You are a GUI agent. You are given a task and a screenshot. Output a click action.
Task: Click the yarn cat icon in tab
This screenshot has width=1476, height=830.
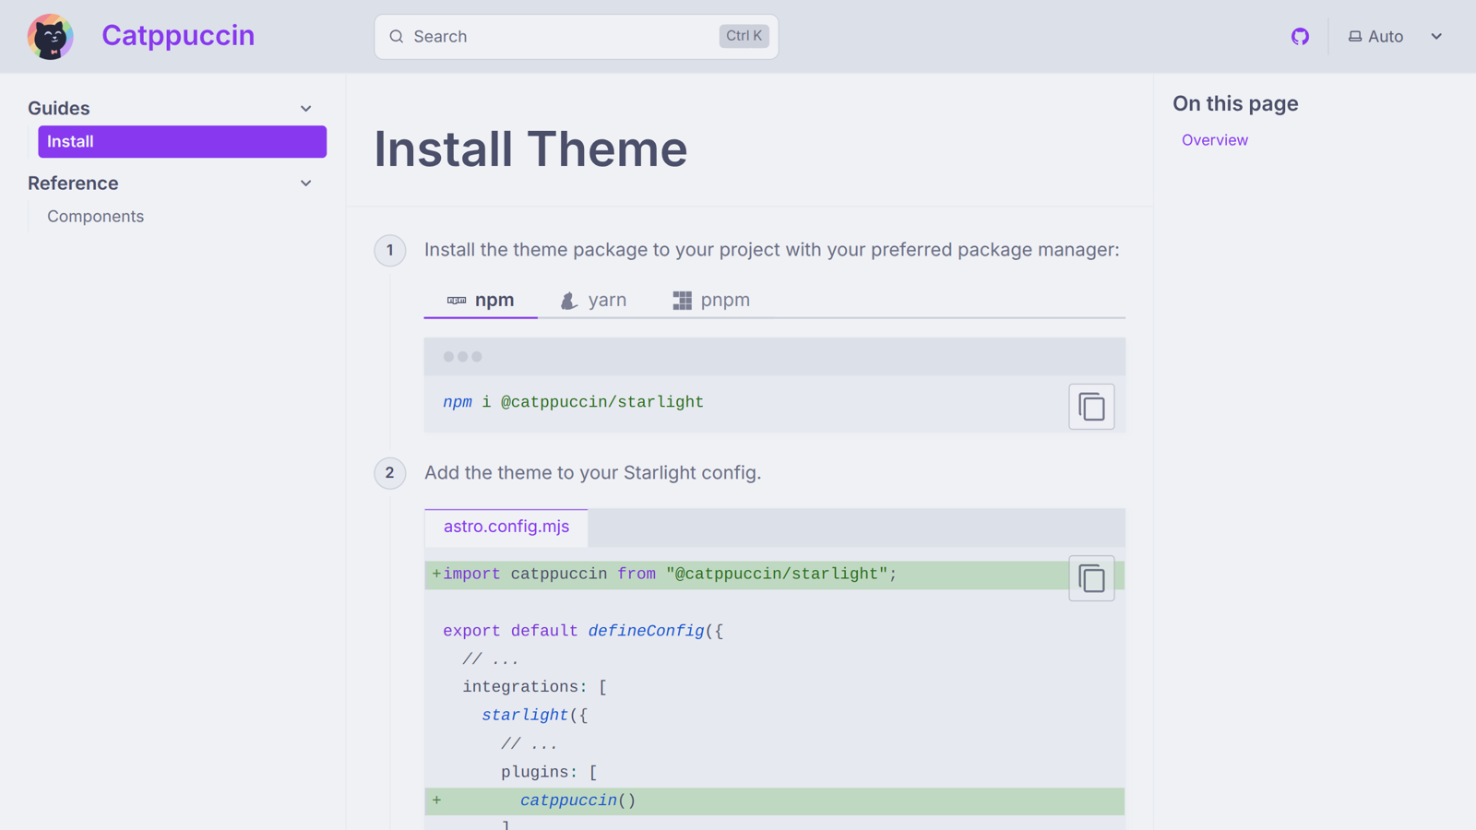pos(569,301)
